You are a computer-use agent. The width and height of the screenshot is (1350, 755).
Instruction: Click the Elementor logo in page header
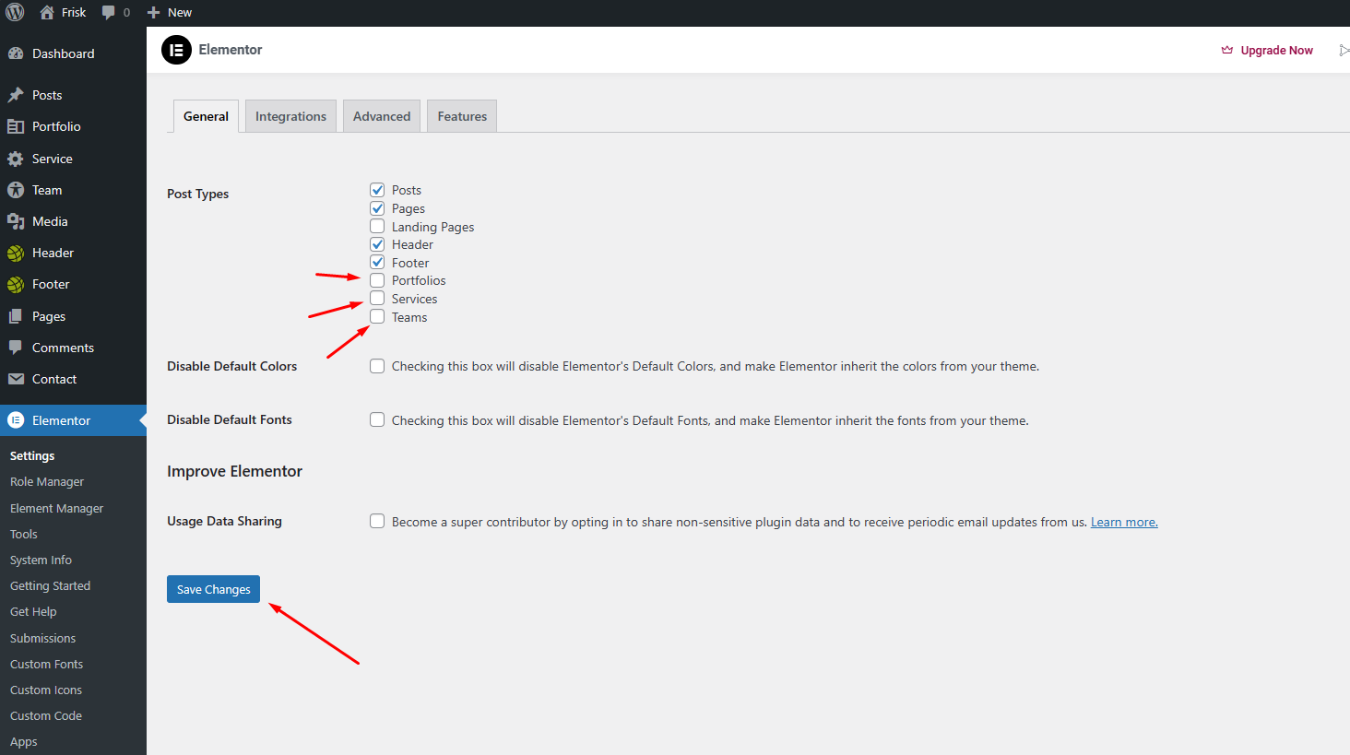click(176, 50)
